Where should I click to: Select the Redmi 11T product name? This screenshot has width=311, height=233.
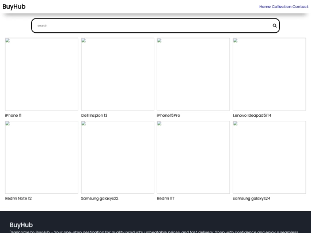coord(166,198)
